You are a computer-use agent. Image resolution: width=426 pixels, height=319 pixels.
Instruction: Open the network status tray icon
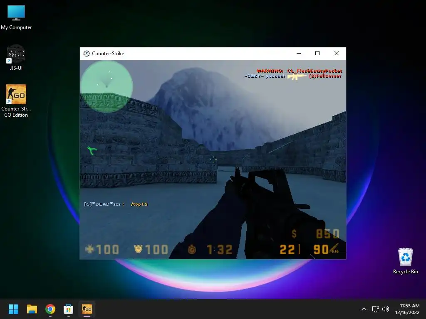(376, 309)
